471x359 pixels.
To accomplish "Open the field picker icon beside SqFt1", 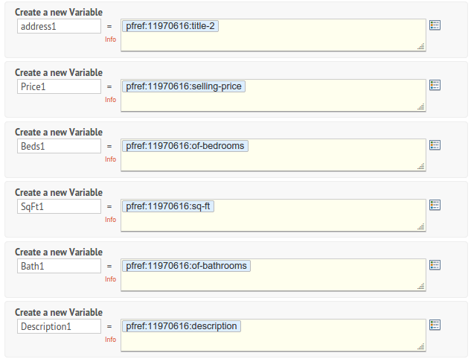I will pyautogui.click(x=435, y=204).
